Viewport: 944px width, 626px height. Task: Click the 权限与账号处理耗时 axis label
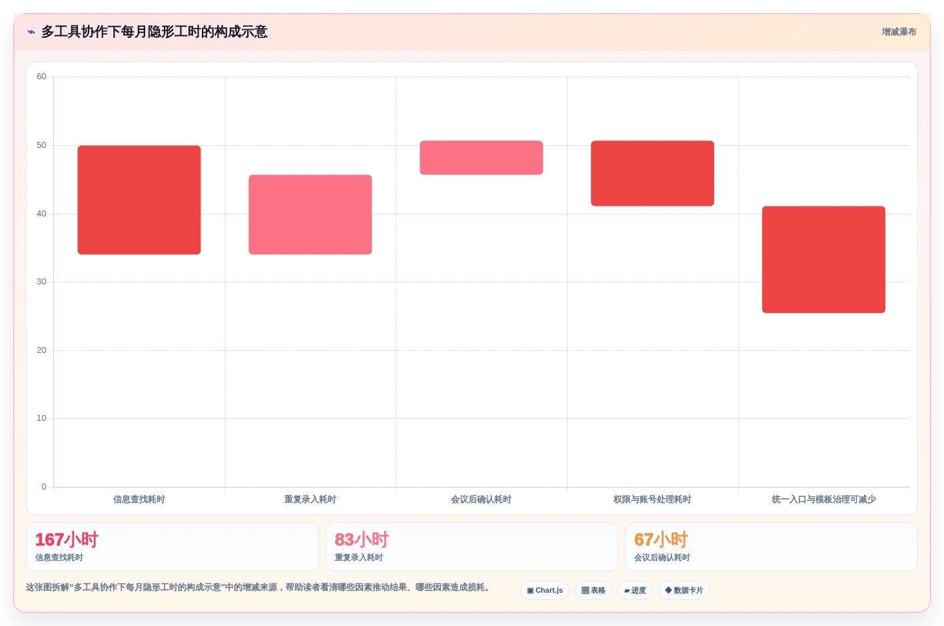(653, 499)
